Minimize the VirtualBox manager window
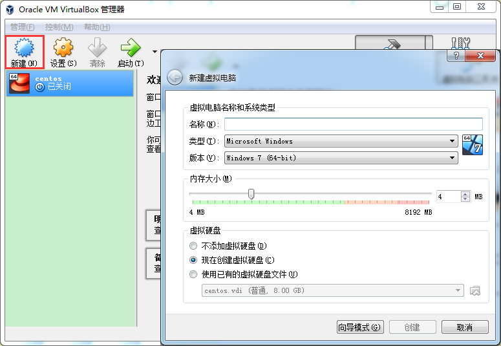This screenshot has width=501, height=346. click(x=440, y=6)
